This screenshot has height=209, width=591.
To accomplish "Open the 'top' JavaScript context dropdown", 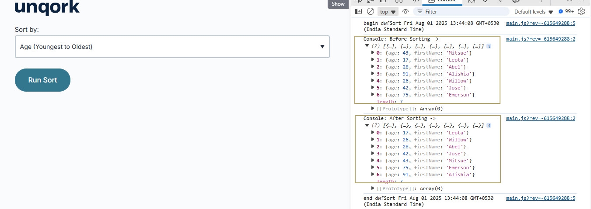I will (388, 12).
